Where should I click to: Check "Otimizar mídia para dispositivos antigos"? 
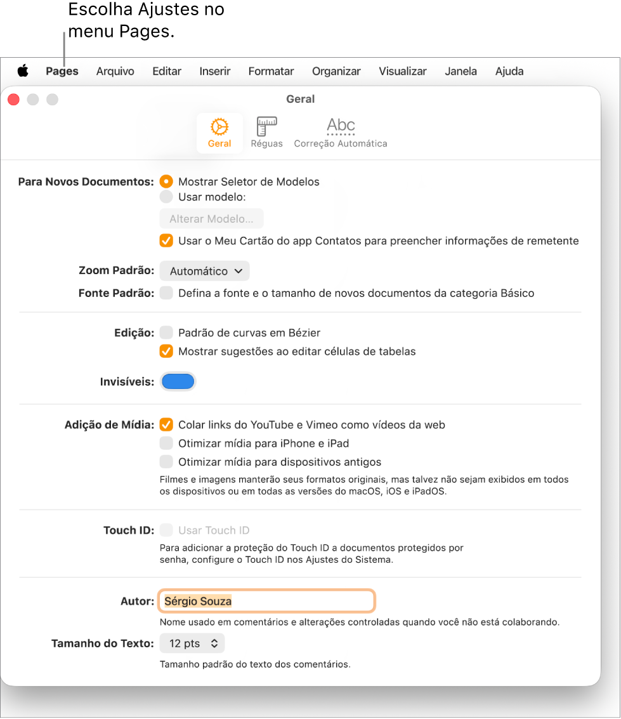(x=167, y=462)
